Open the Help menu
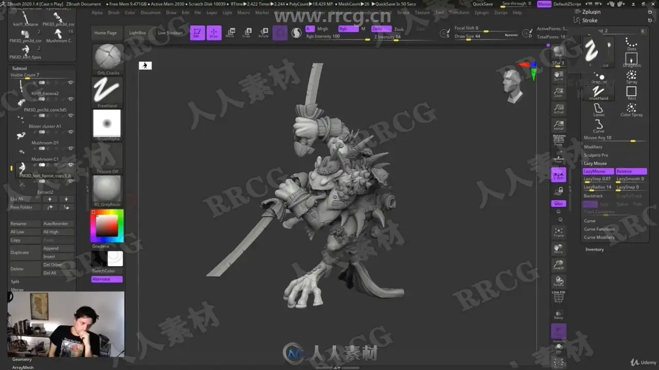The width and height of the screenshot is (659, 370). (x=517, y=12)
